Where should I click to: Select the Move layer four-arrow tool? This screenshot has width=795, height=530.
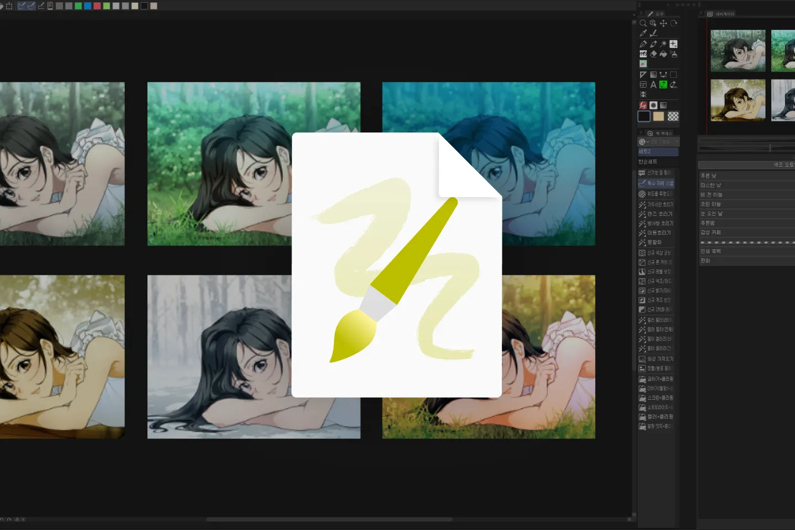[663, 23]
